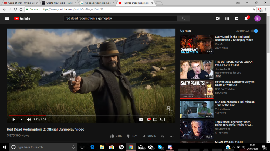Open the notifications bell icon
The image size is (270, 151).
[x=246, y=19]
